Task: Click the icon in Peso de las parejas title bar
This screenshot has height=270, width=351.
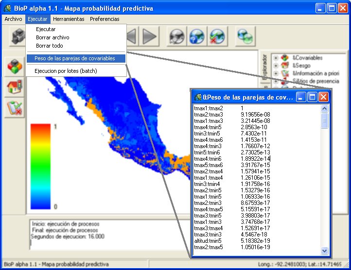Action: (x=198, y=97)
